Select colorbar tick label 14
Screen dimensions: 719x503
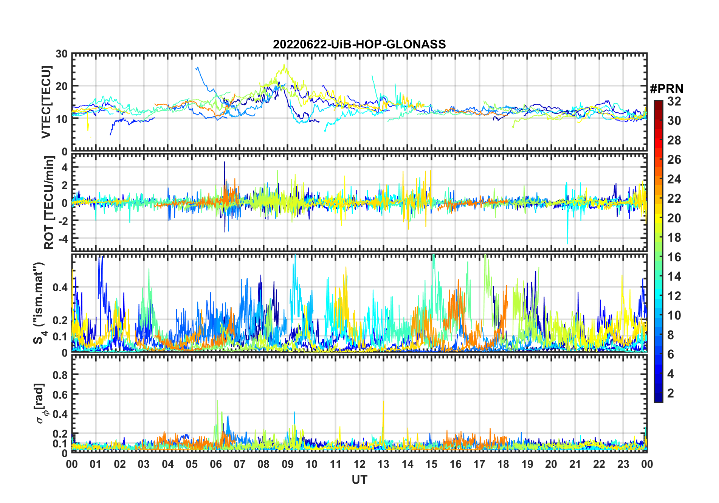click(x=674, y=276)
